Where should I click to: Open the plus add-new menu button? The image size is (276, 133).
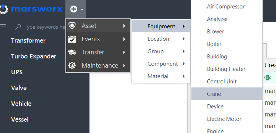pyautogui.click(x=74, y=9)
